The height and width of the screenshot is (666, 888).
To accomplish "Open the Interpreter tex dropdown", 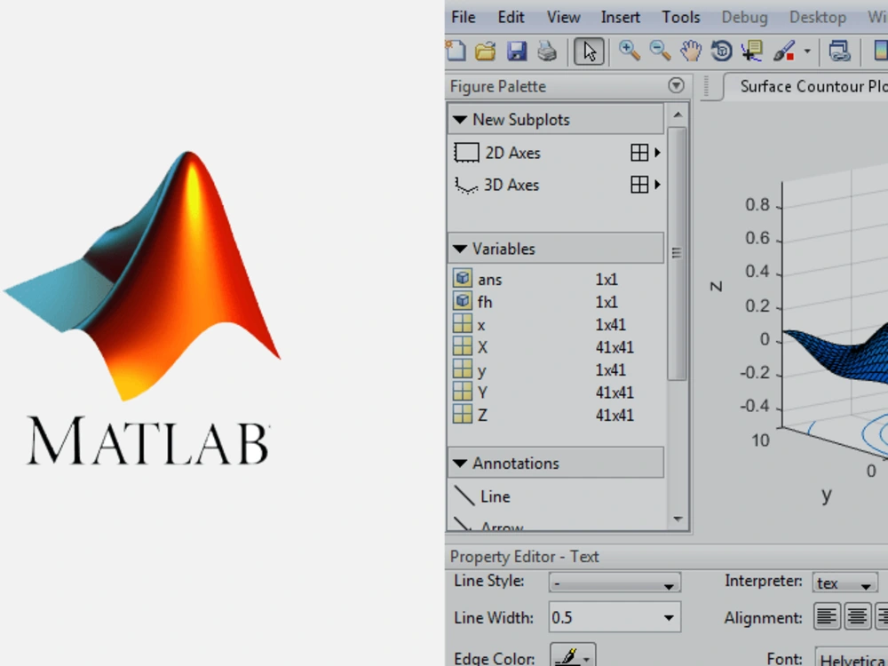I will [x=845, y=583].
